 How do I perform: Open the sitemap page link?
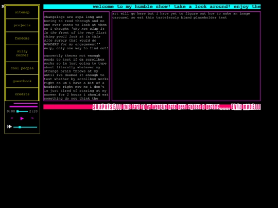pos(22,12)
